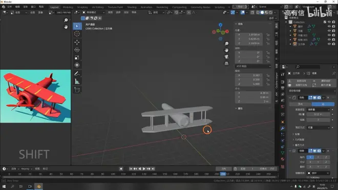Select bevel Vertices mode button

click(x=300, y=104)
